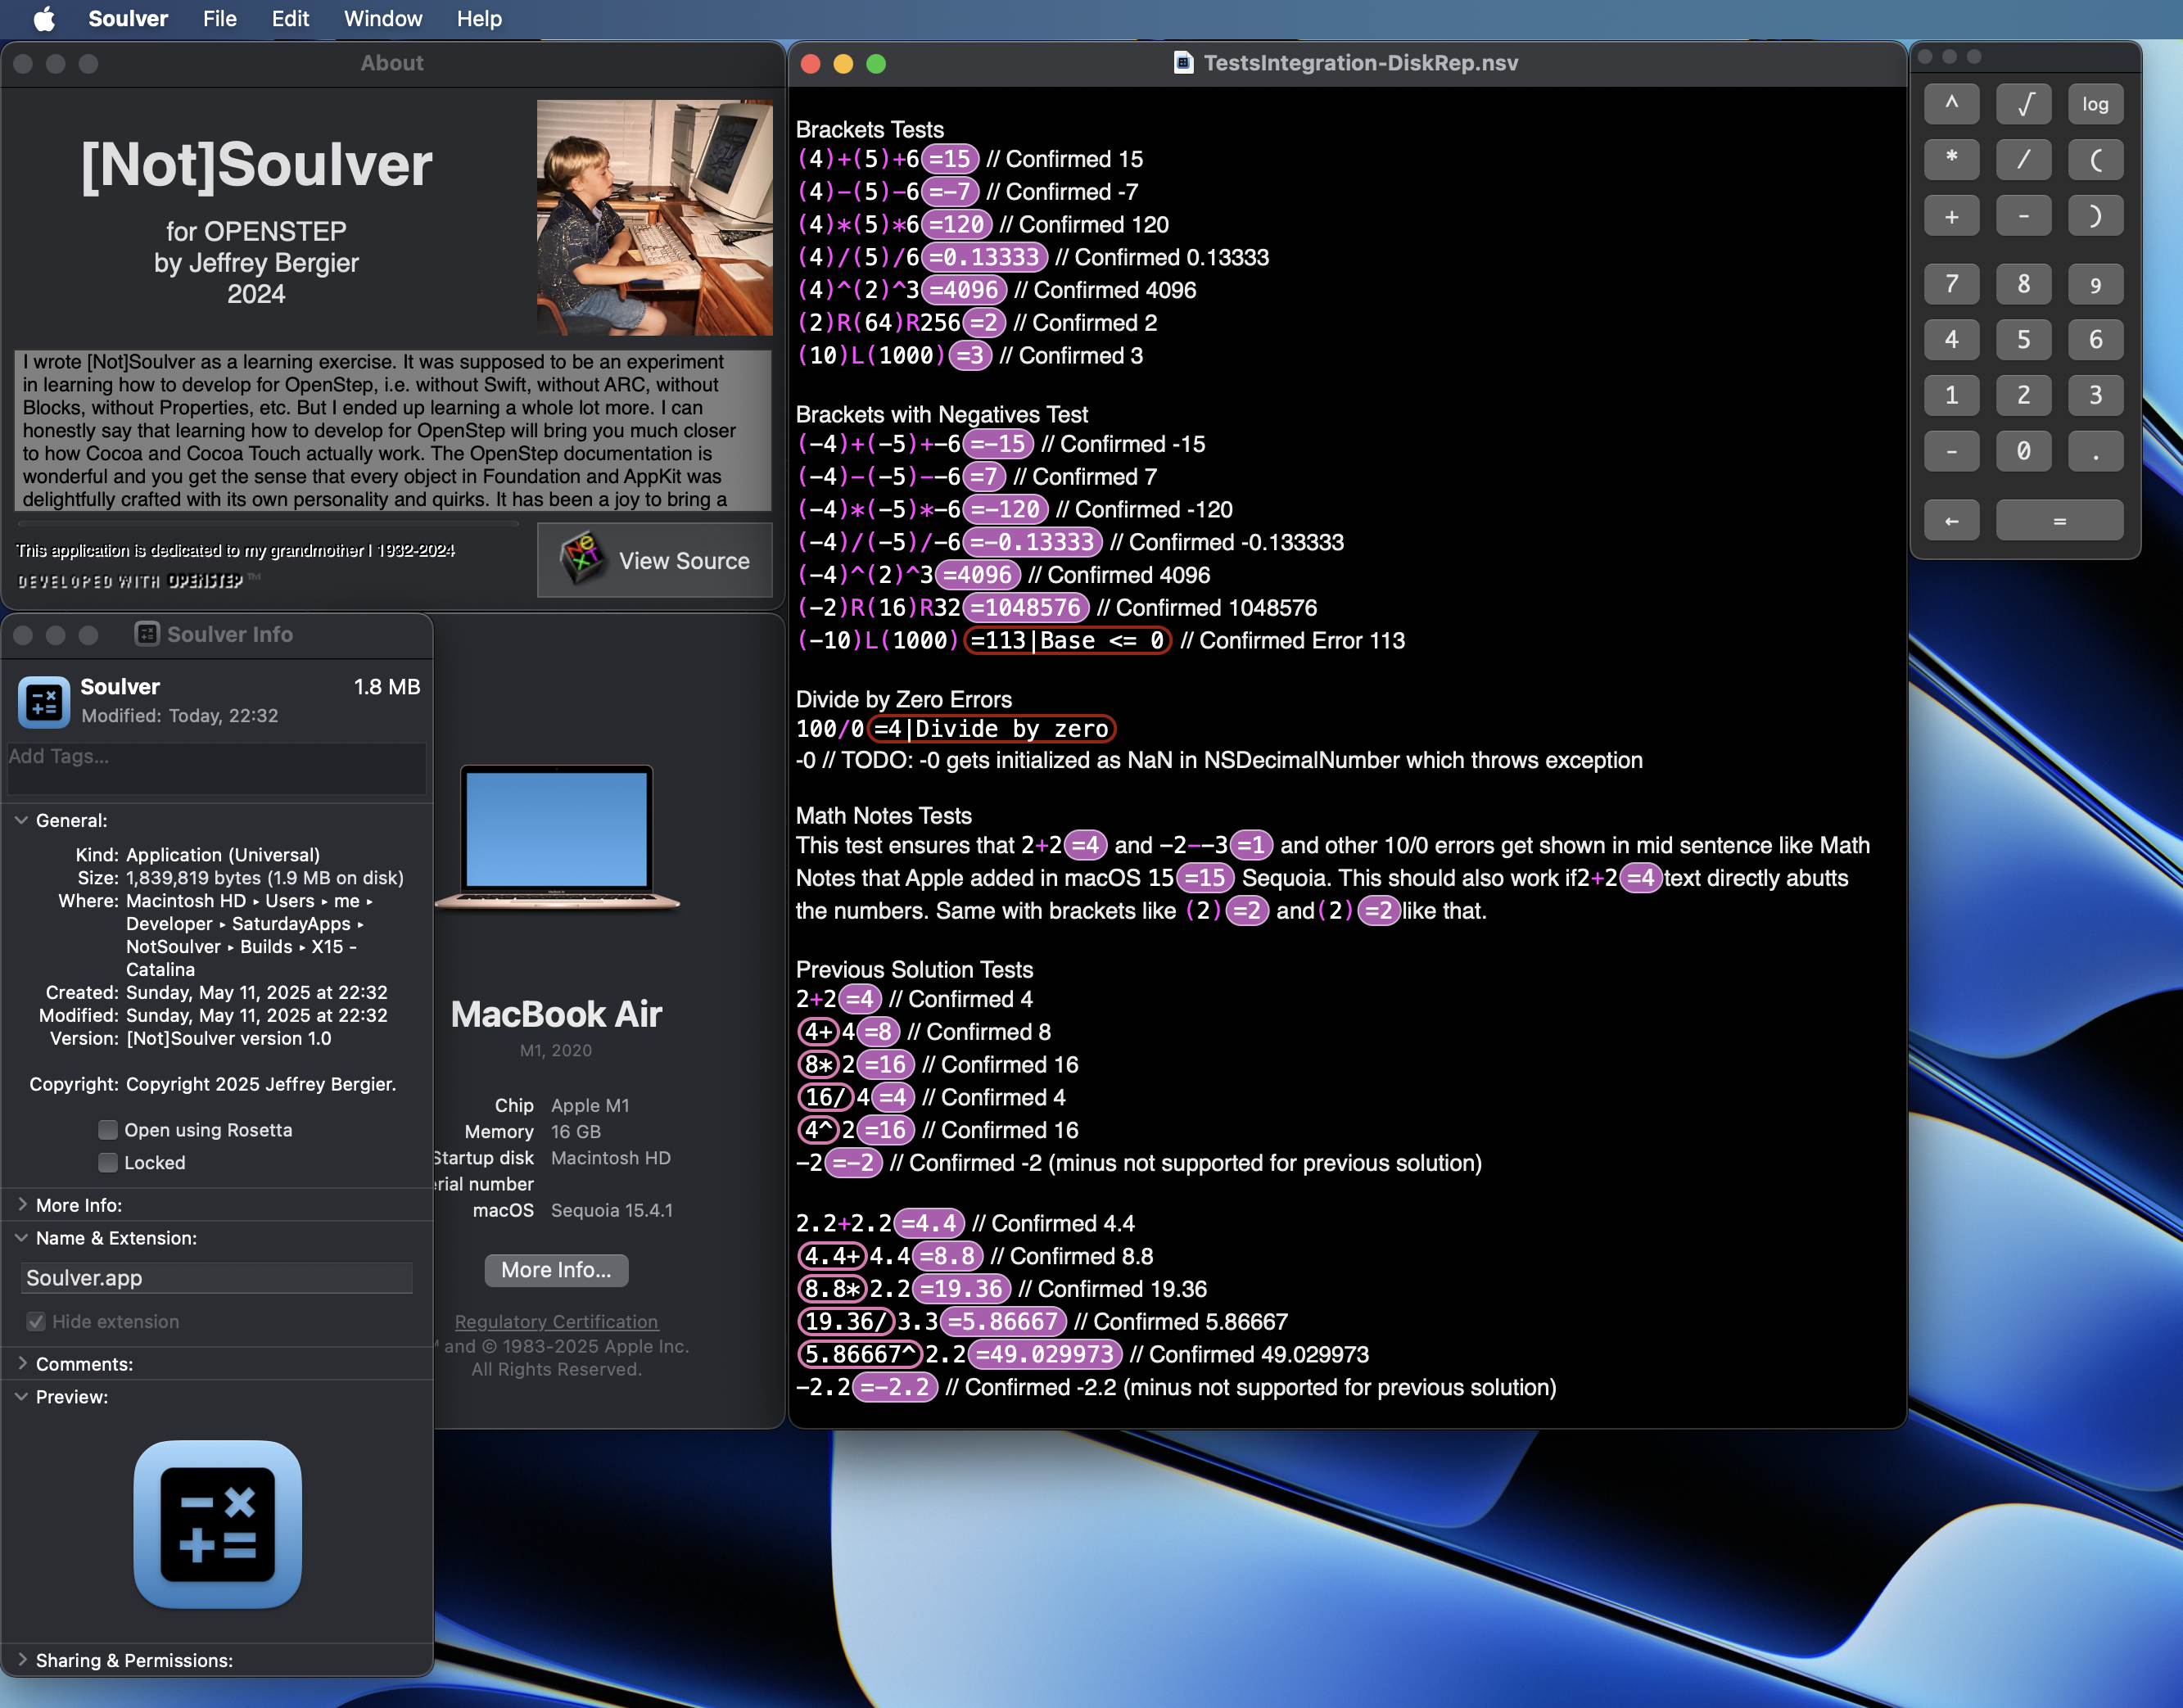Viewport: 2183px width, 1708px height.
Task: Click the number 6 key
Action: click(x=2095, y=340)
